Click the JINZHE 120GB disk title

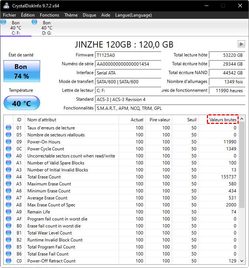pos(124,45)
